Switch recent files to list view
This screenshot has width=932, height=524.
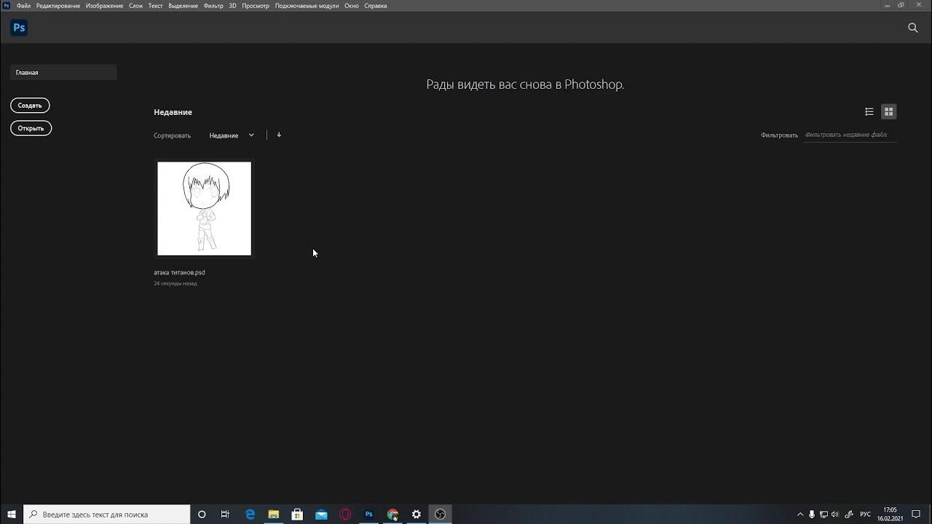pyautogui.click(x=869, y=111)
